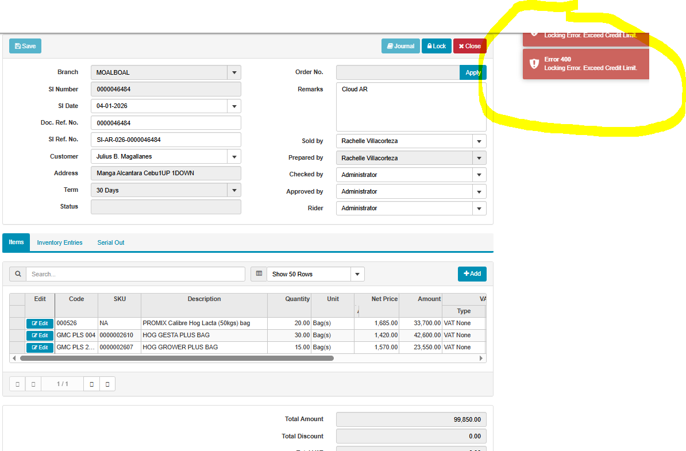Image resolution: width=686 pixels, height=451 pixels.
Task: Click the table grid icon beside Show 50 Rows
Action: click(x=259, y=274)
